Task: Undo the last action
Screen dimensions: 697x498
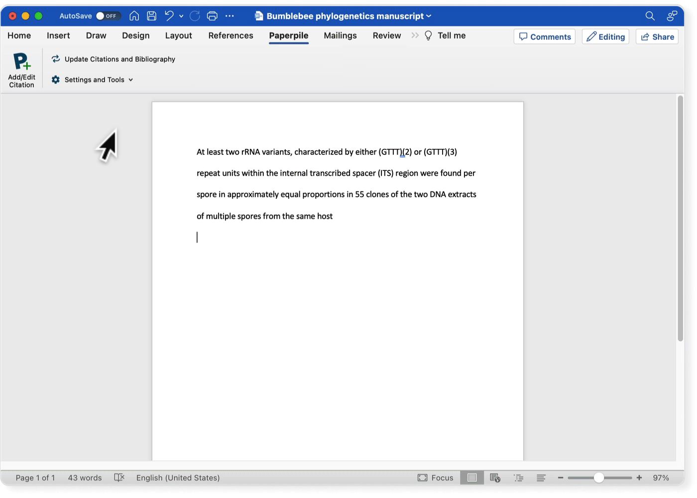Action: [x=169, y=16]
